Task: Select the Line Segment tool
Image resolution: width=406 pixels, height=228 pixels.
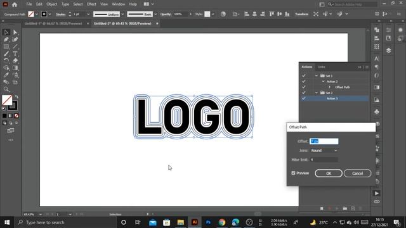Action: tap(15, 46)
